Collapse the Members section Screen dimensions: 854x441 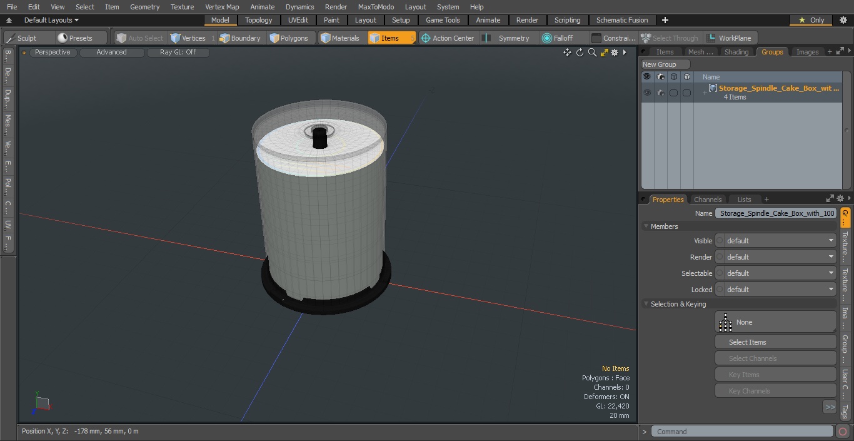646,226
